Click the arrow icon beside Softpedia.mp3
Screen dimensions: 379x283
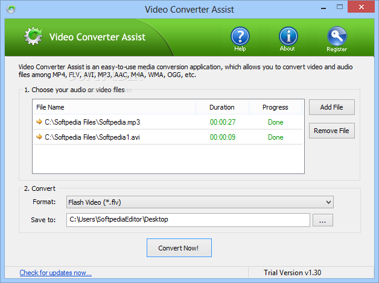(39, 122)
